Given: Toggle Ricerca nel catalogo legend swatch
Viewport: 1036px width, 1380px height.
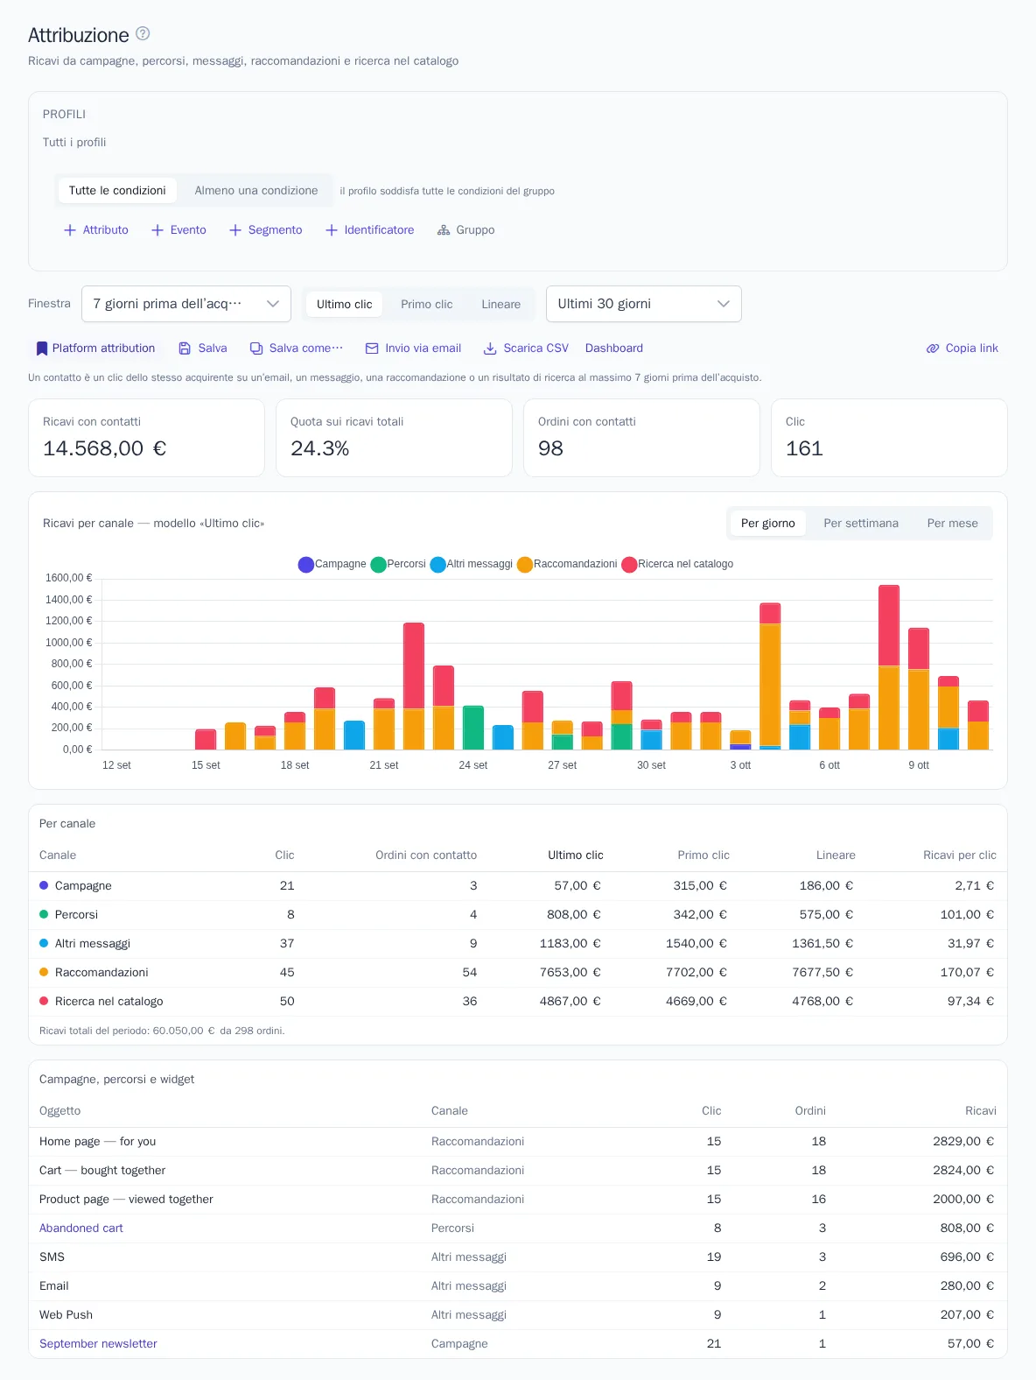Looking at the screenshot, I should [629, 565].
